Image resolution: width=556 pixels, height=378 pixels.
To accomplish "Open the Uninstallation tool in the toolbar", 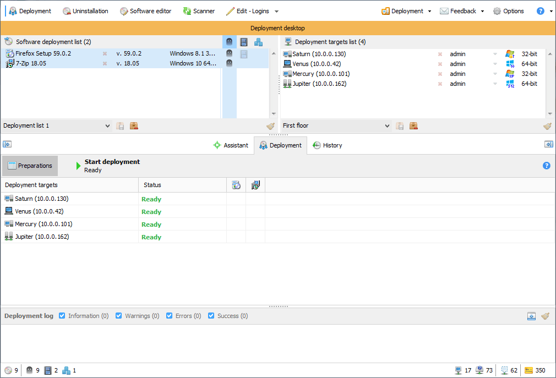I will pos(85,11).
